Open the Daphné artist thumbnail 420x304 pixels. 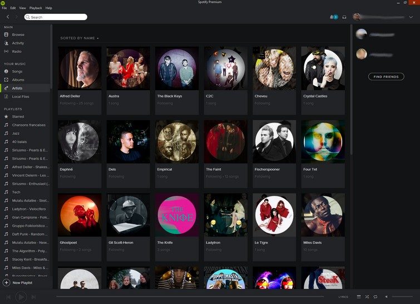click(80, 142)
